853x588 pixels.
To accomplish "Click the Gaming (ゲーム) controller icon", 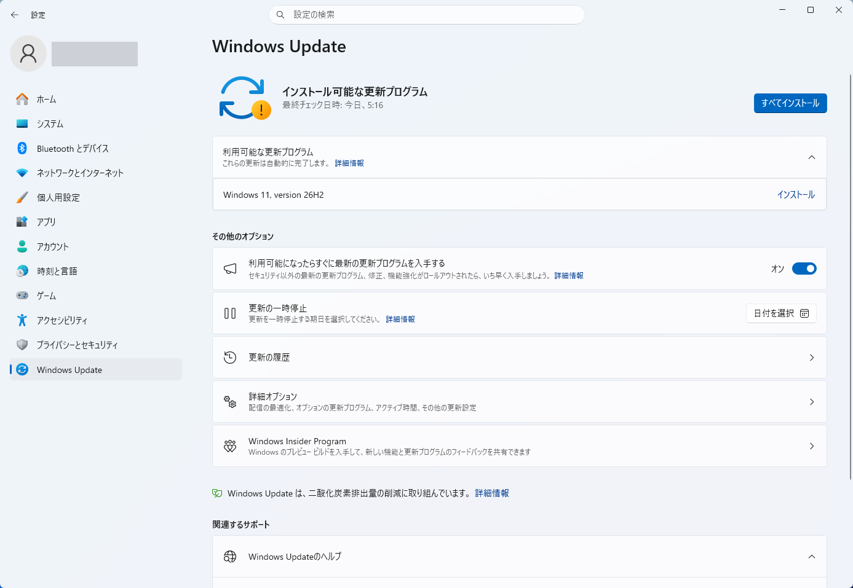I will click(x=22, y=296).
